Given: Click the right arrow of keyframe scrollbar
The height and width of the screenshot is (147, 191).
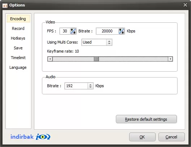Looking at the screenshot, I should [170, 59].
